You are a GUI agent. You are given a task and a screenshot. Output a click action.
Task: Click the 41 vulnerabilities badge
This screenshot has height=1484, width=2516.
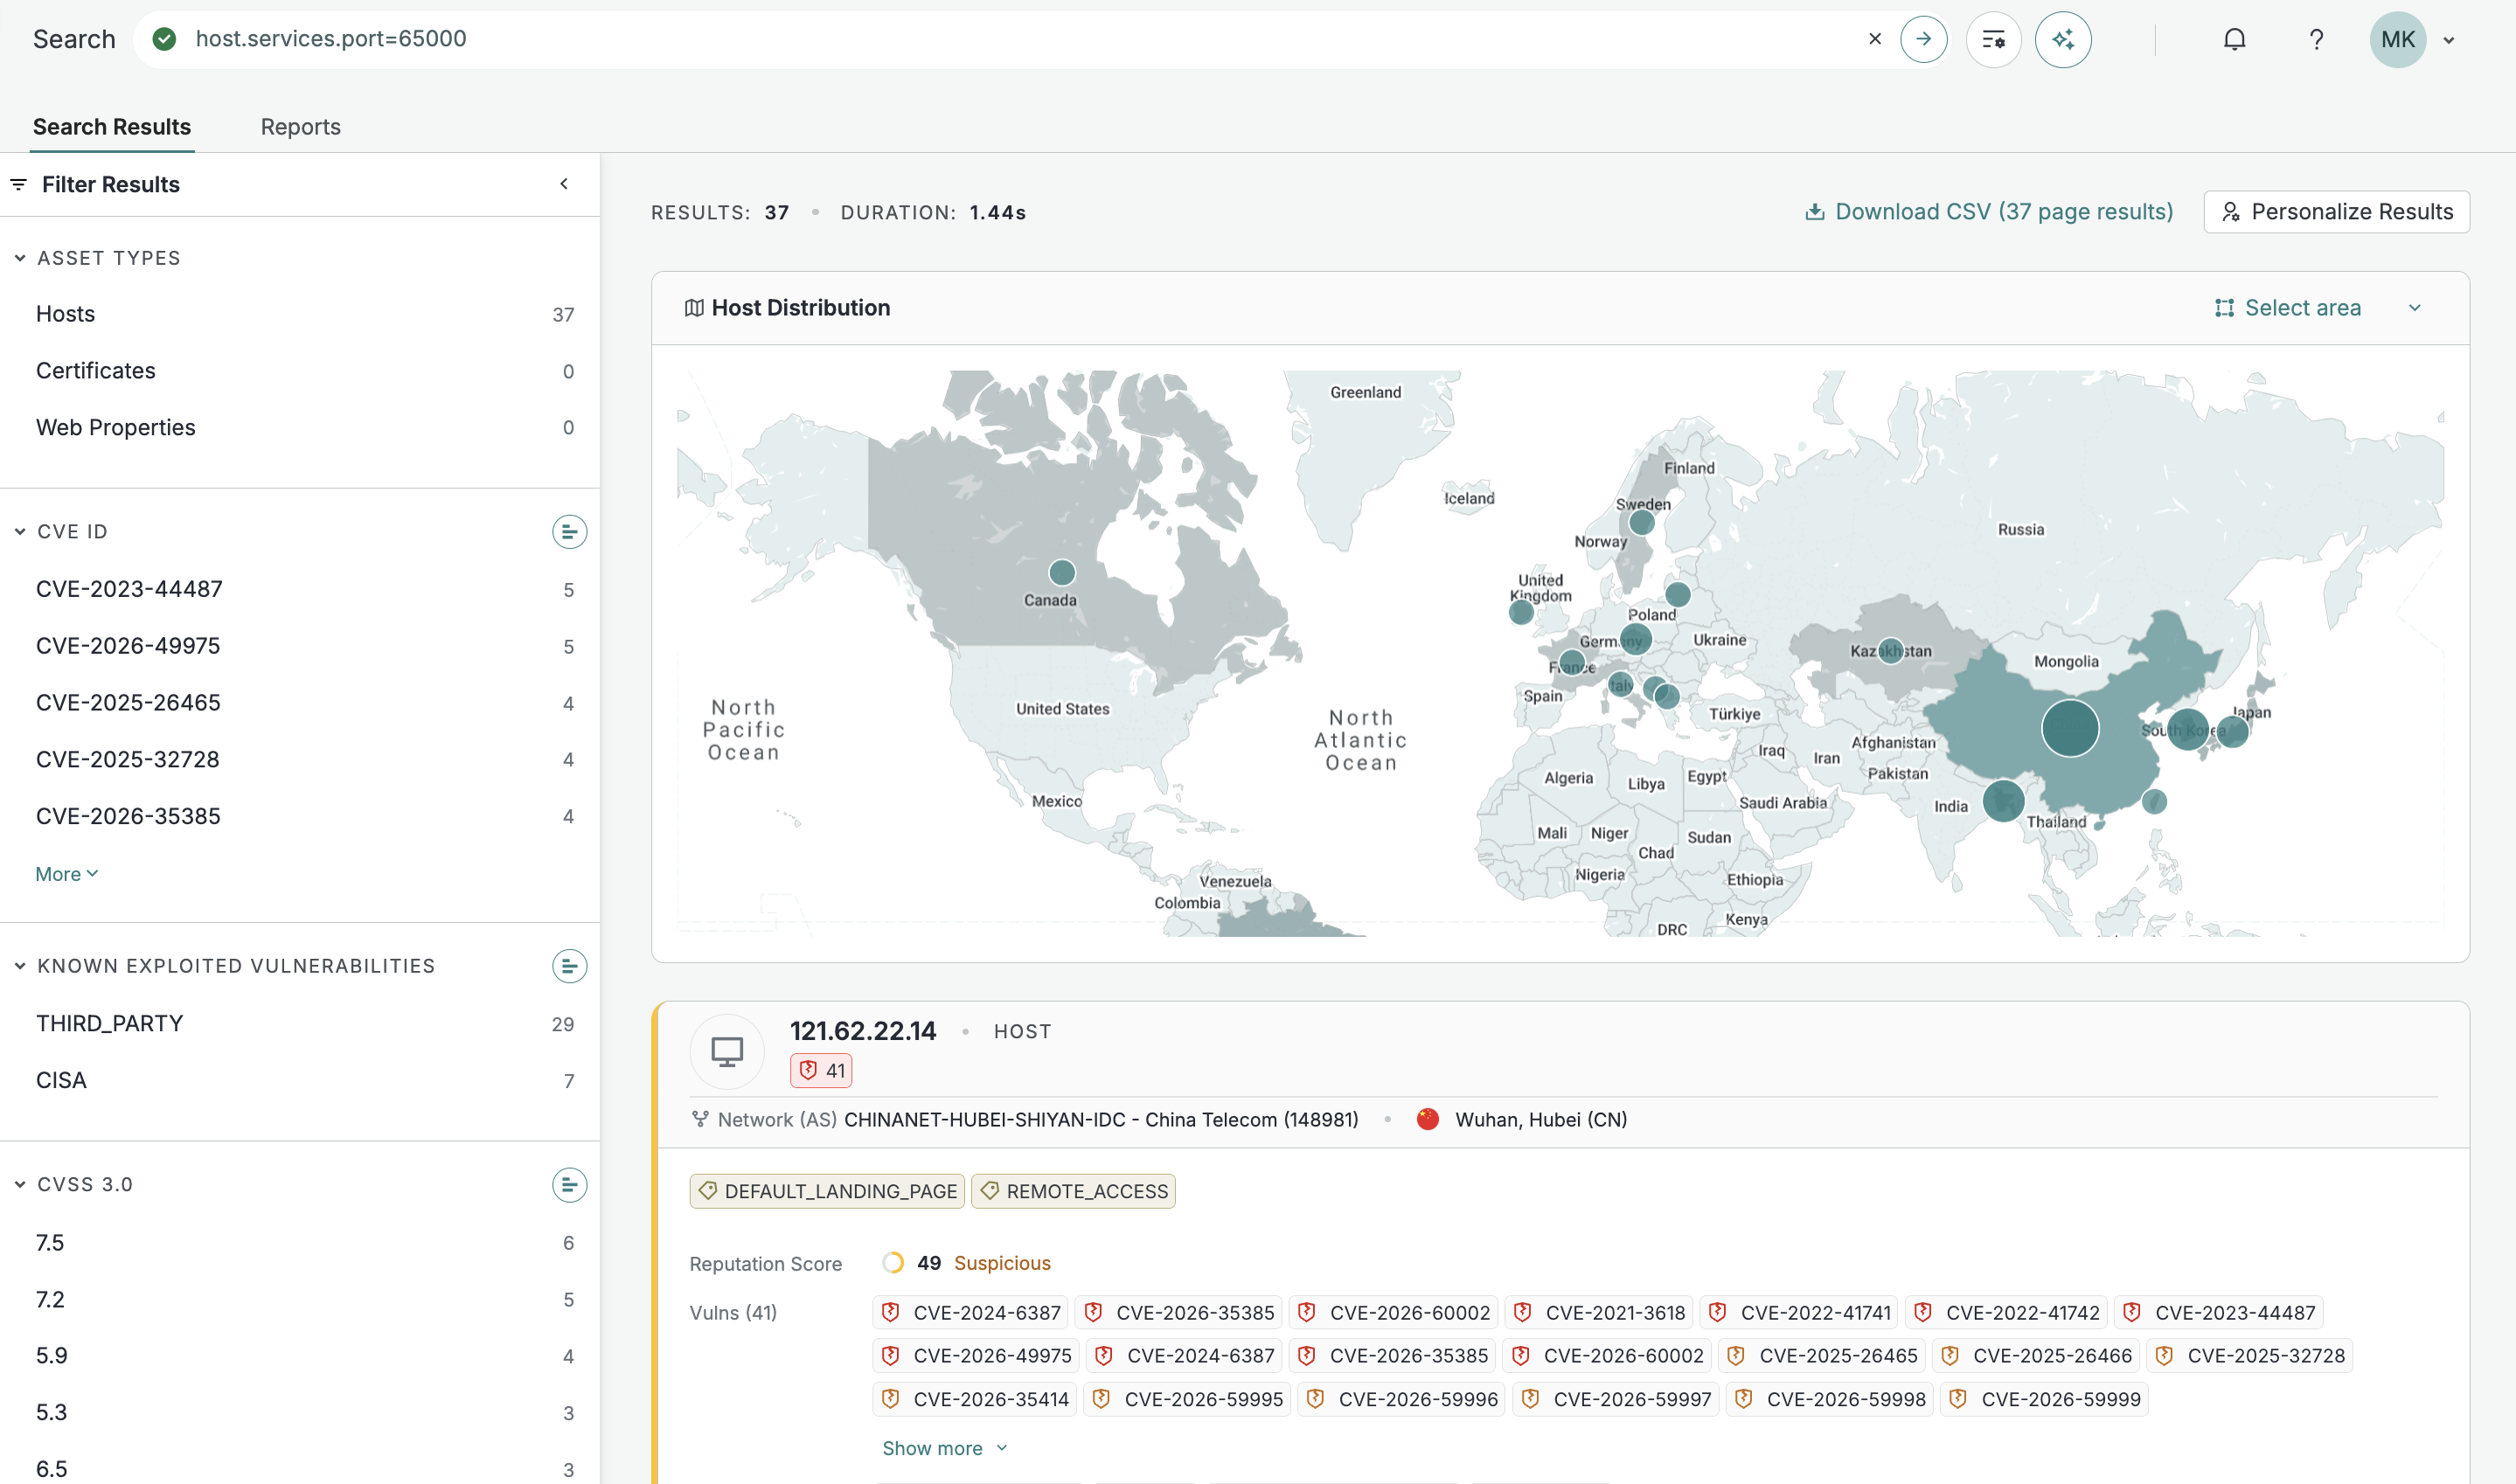click(x=821, y=1071)
